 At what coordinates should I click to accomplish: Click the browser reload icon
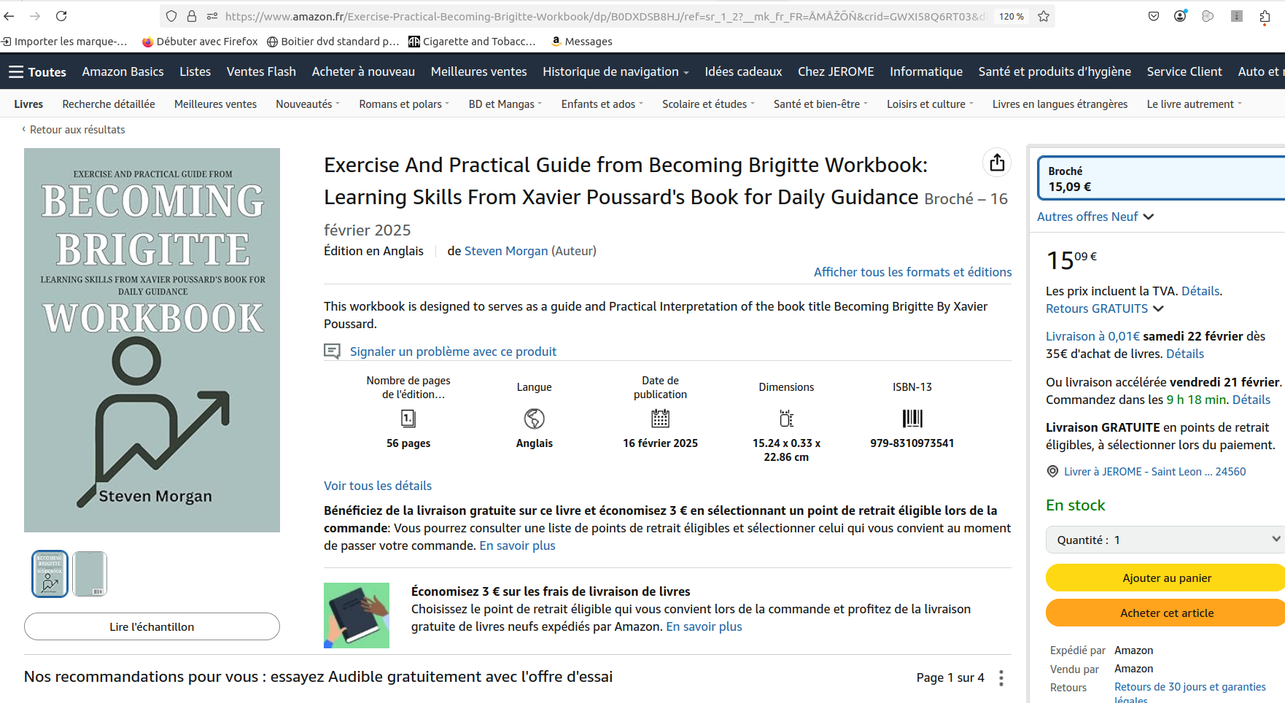pos(61,16)
